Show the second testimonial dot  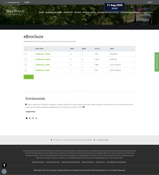point(30,118)
